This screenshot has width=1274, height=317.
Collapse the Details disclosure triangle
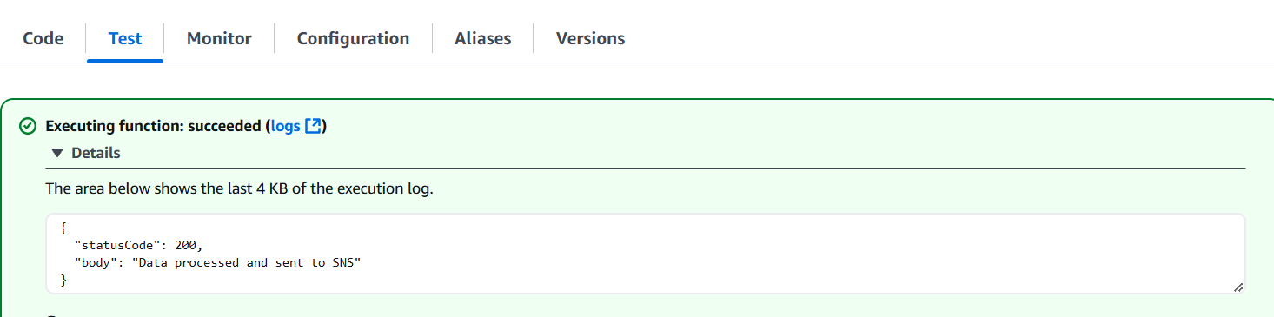tap(57, 153)
